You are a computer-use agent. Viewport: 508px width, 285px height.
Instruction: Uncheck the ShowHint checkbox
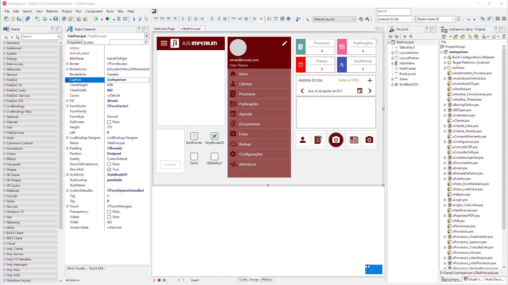(109, 169)
